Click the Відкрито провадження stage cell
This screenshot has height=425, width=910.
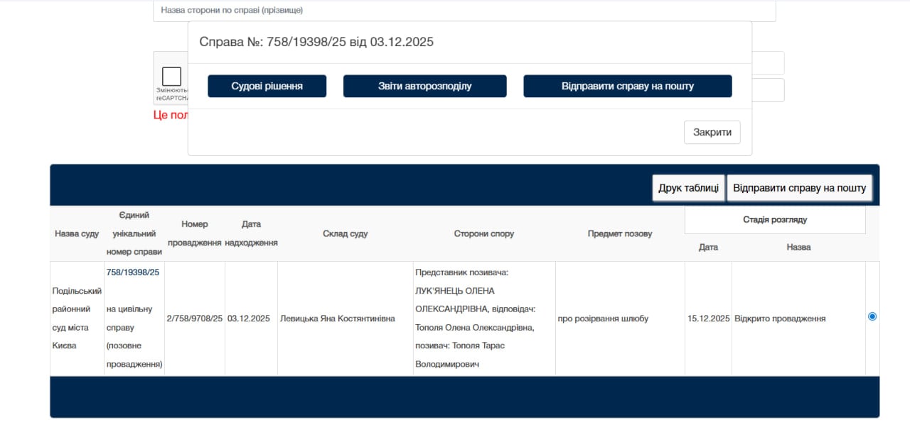780,319
